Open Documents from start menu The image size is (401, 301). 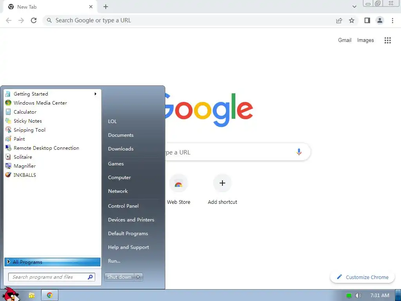121,135
